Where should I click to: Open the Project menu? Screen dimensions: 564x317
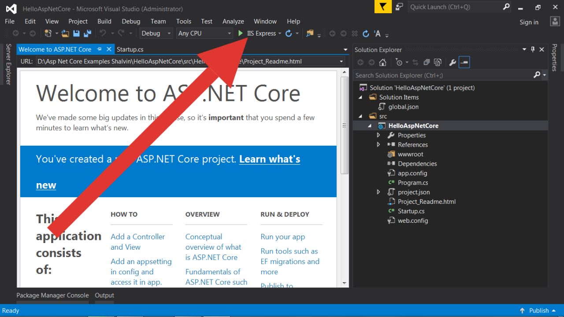(x=78, y=21)
